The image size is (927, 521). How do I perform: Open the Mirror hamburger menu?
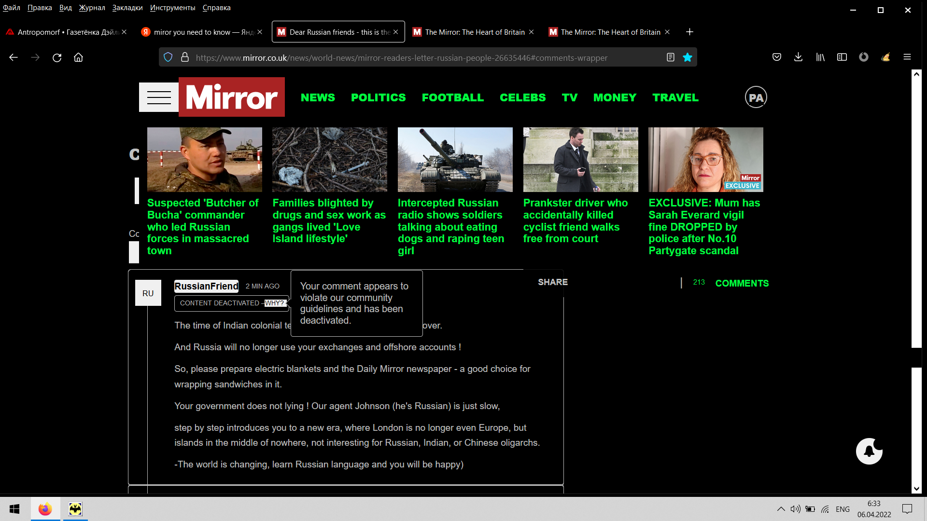(x=159, y=97)
